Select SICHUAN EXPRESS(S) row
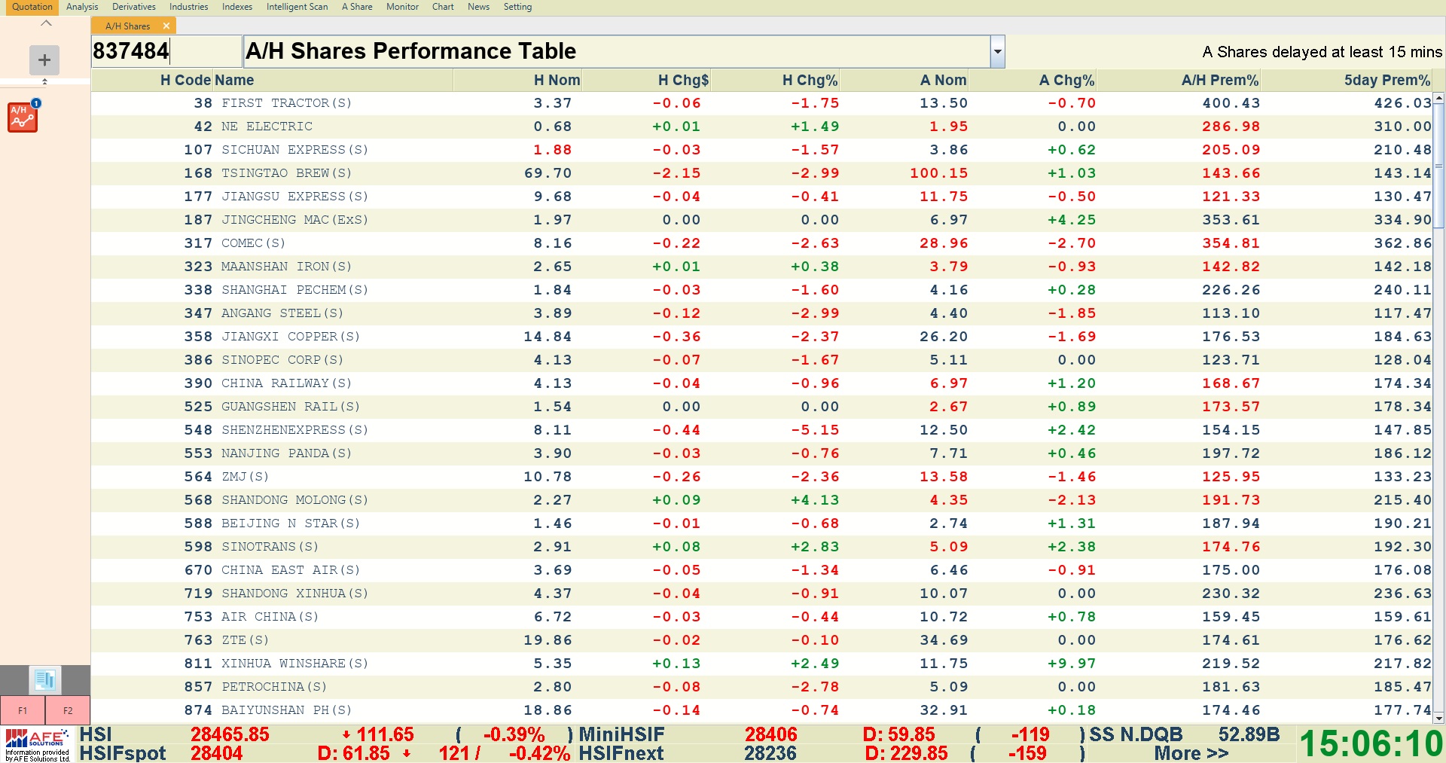 pyautogui.click(x=761, y=150)
